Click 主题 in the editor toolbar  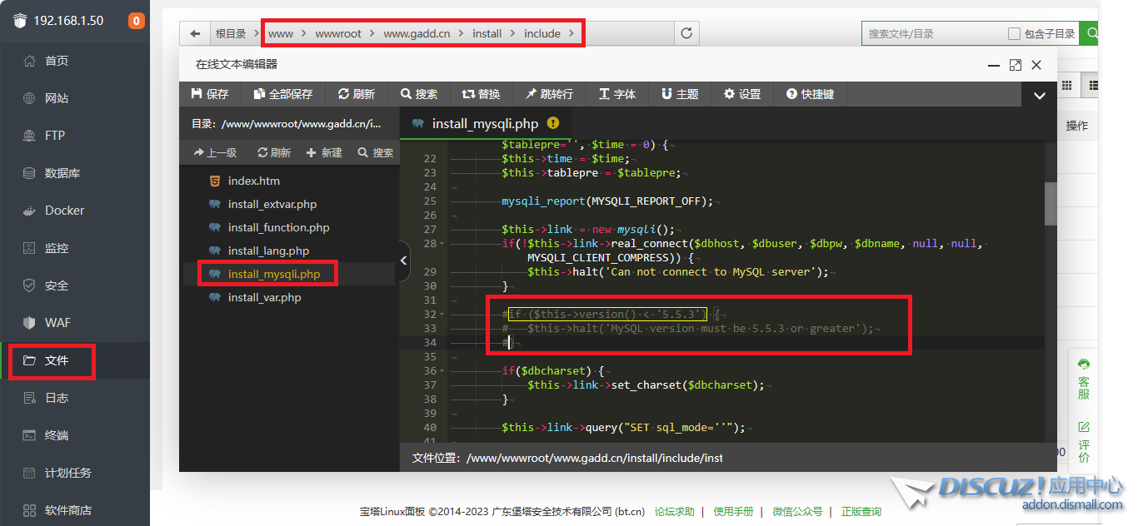pos(680,94)
